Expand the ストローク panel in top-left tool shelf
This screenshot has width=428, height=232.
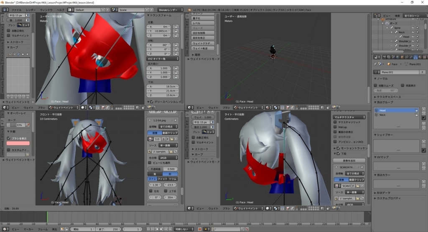(16, 42)
